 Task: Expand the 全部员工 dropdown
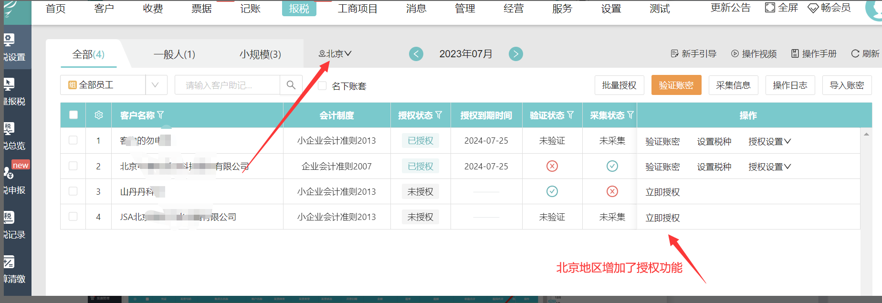pos(155,85)
